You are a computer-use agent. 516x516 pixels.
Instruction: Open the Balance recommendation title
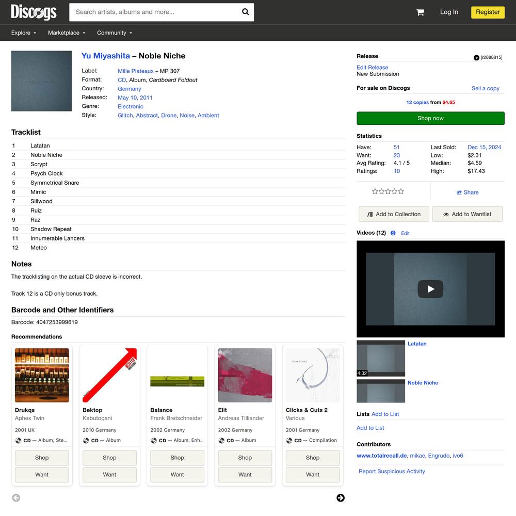click(161, 410)
